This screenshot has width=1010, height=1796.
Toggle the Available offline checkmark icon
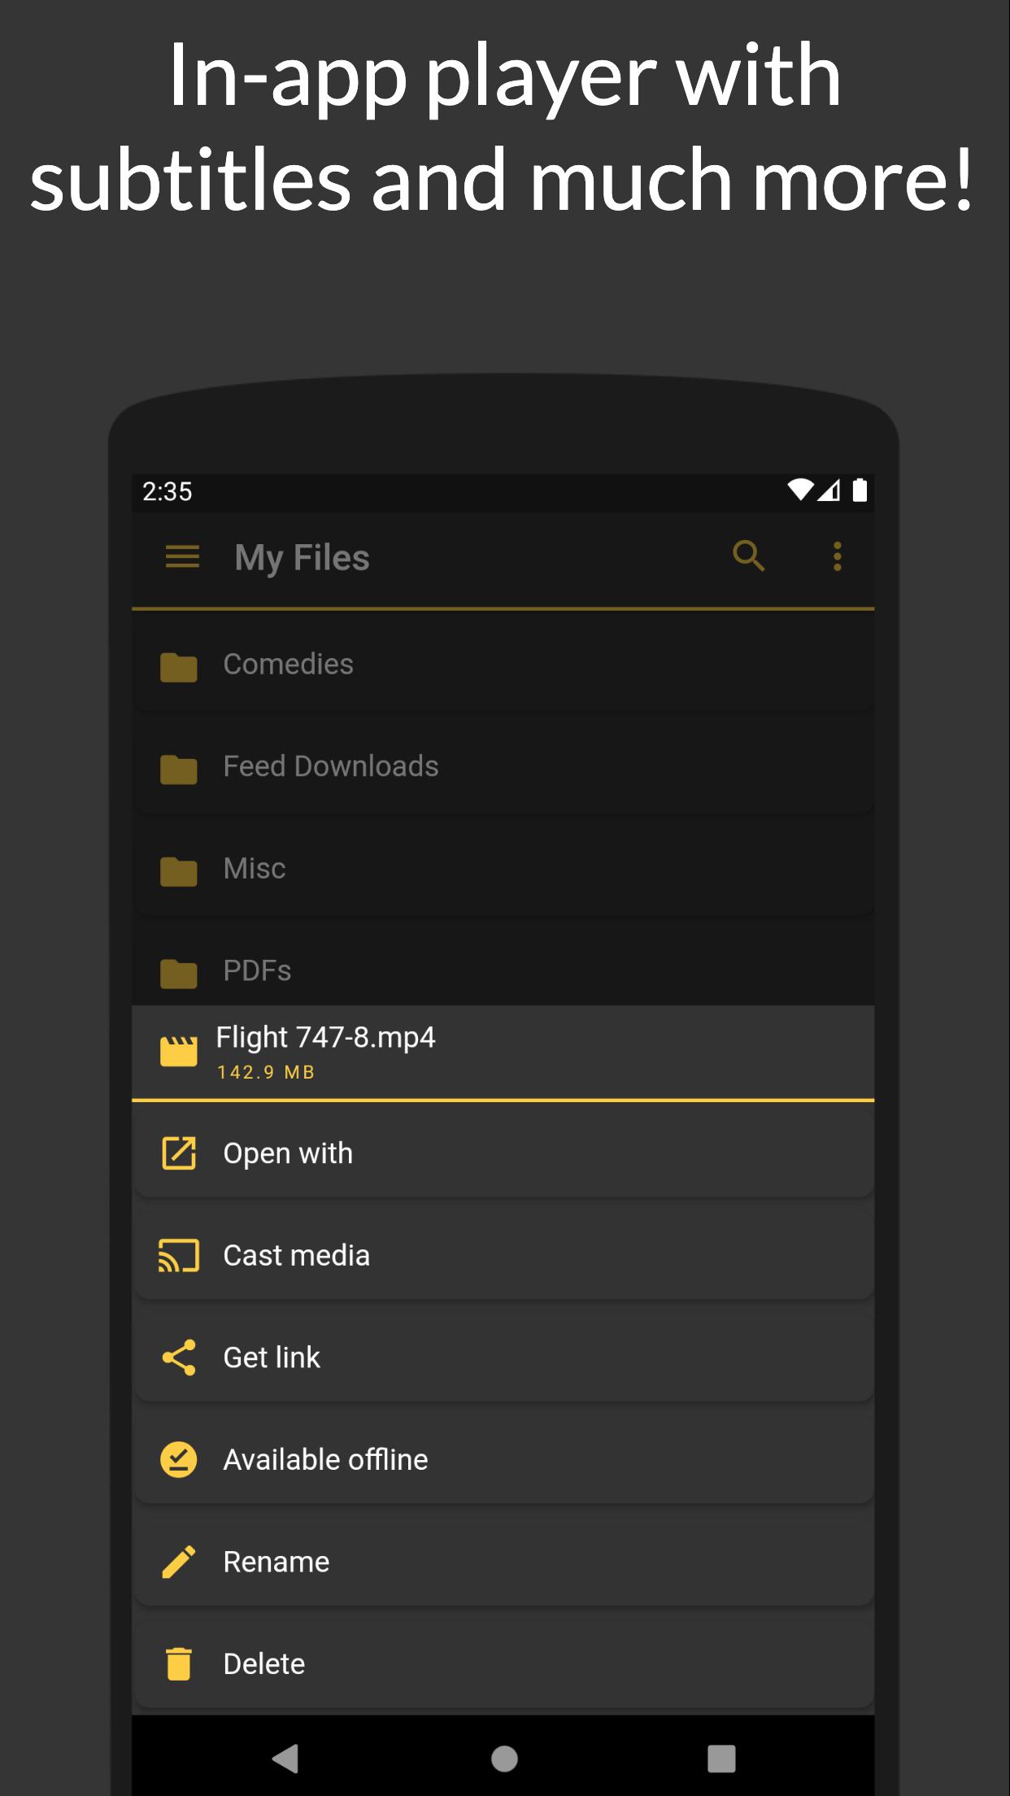tap(179, 1460)
